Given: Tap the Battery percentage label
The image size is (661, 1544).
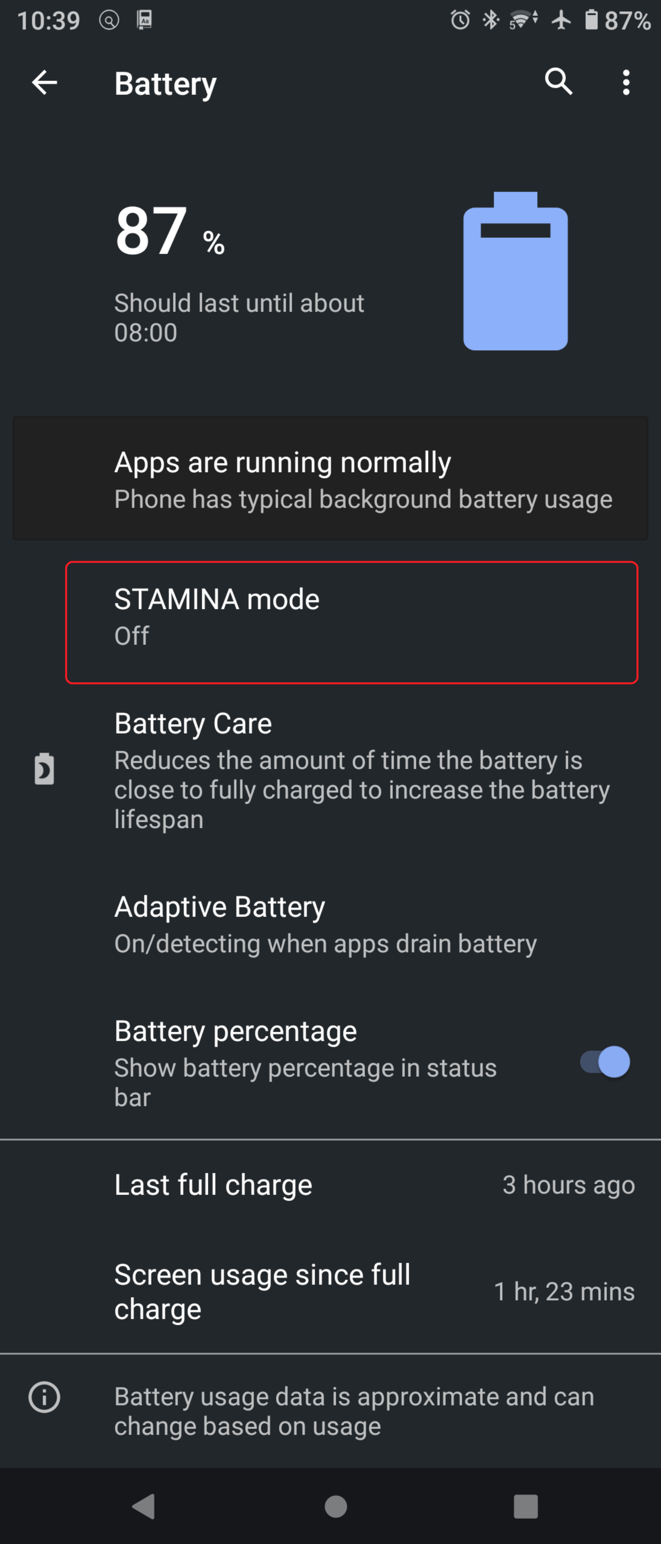Looking at the screenshot, I should coord(236,1031).
